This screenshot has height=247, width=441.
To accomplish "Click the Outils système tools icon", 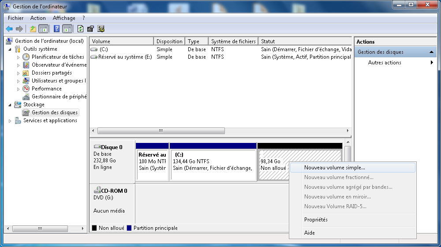I will [x=18, y=49].
